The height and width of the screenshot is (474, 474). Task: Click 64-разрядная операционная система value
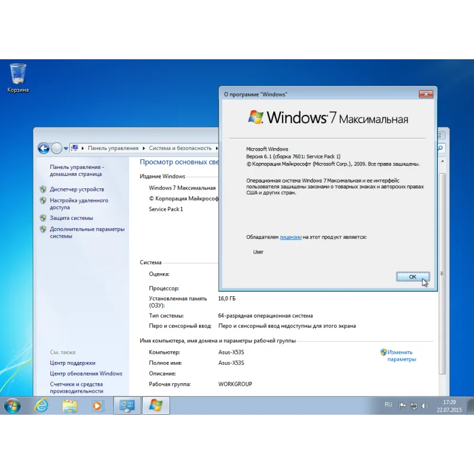coord(265,316)
